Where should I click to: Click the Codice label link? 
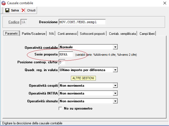14,22
